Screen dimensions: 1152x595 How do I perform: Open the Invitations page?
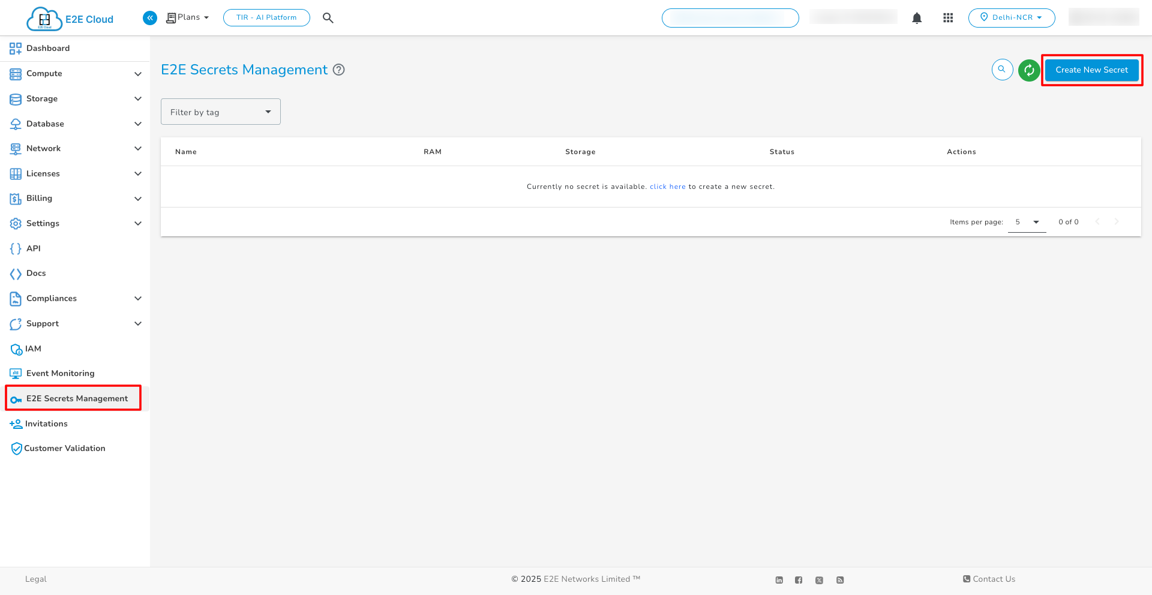46,424
